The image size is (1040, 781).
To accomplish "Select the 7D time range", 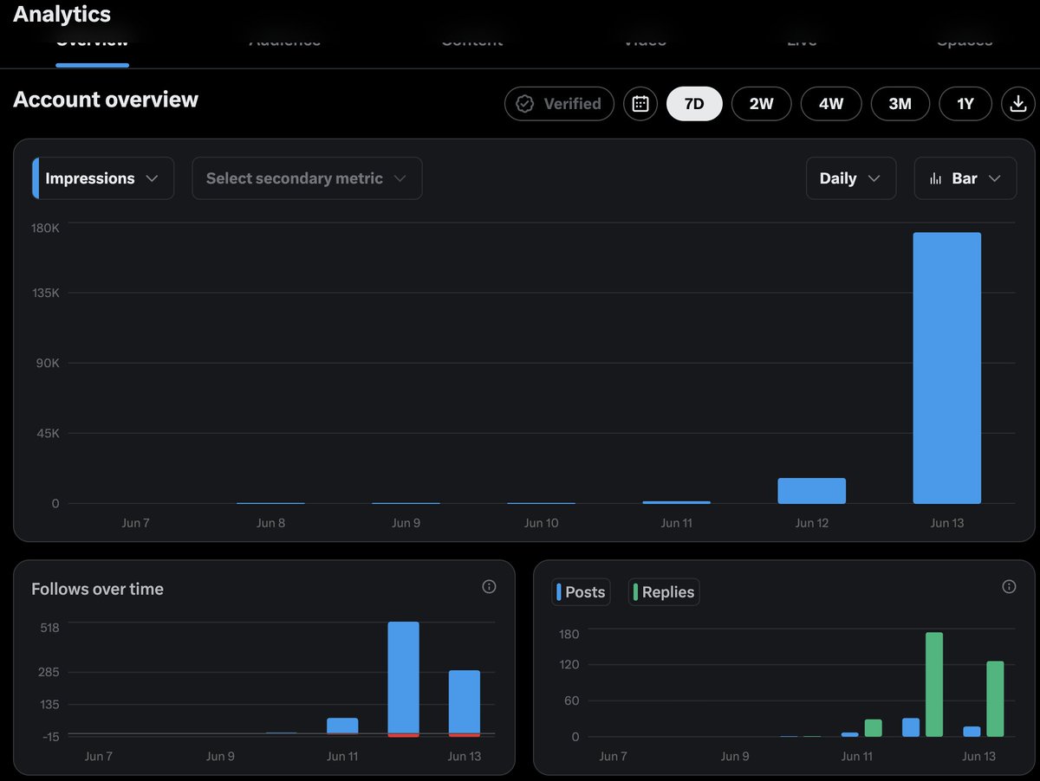I will 694,104.
